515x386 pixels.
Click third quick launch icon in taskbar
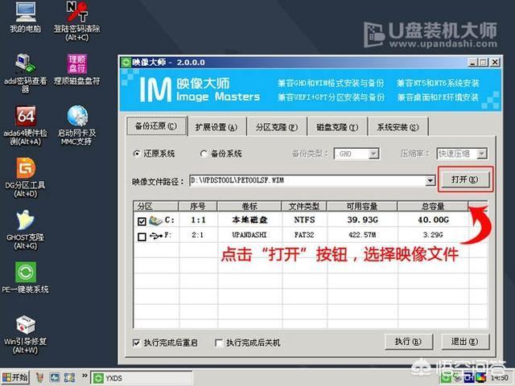70,378
